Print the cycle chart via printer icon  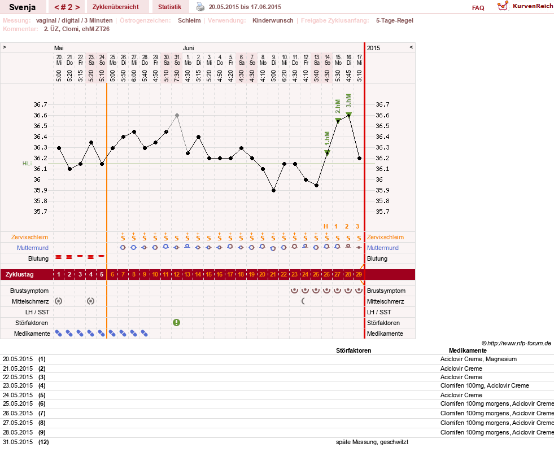pos(200,7)
